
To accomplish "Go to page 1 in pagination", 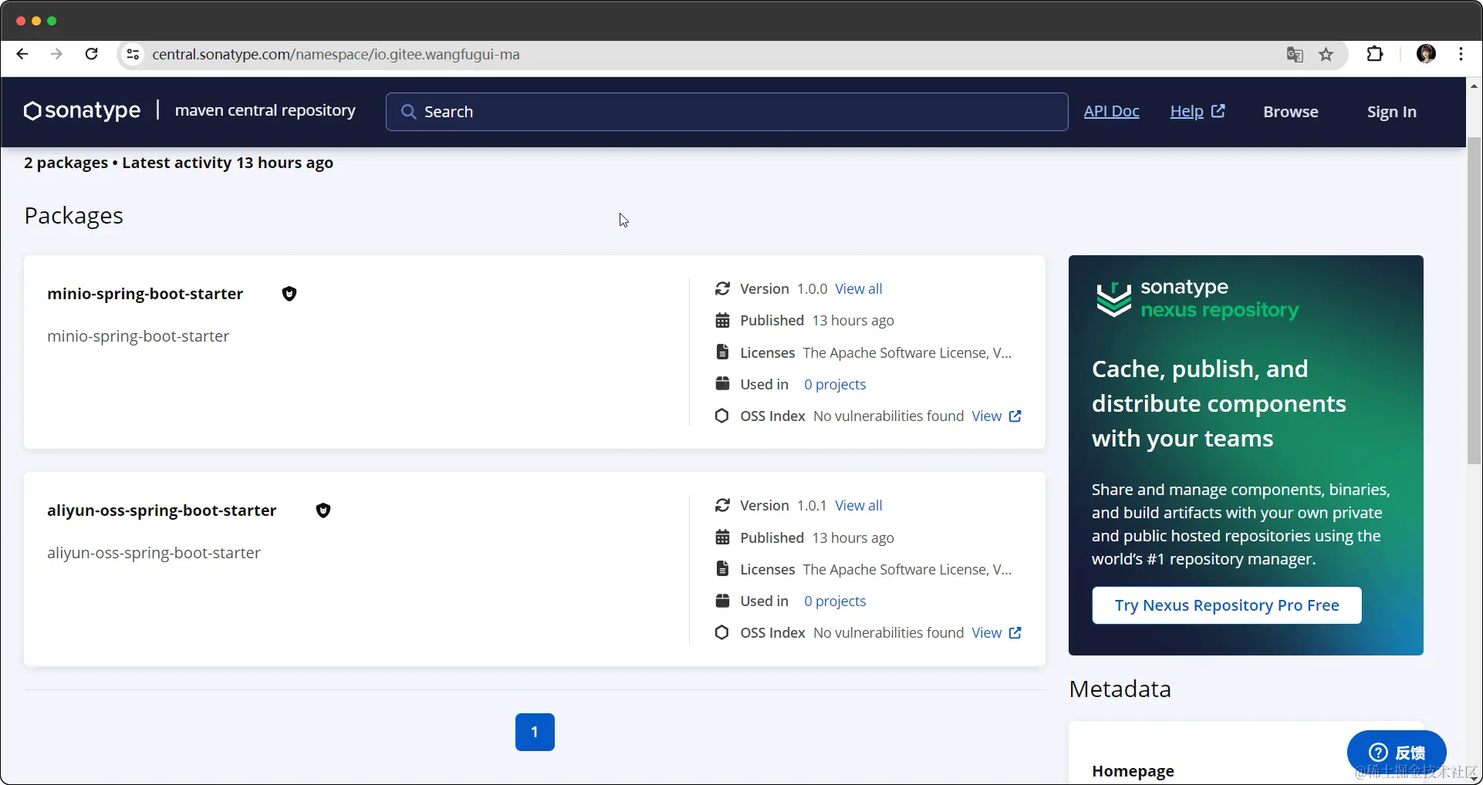I will click(x=535, y=732).
